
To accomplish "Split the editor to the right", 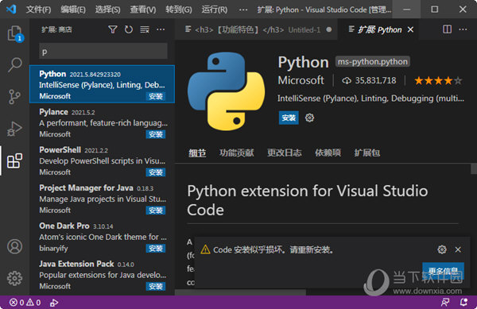I will tap(447, 29).
